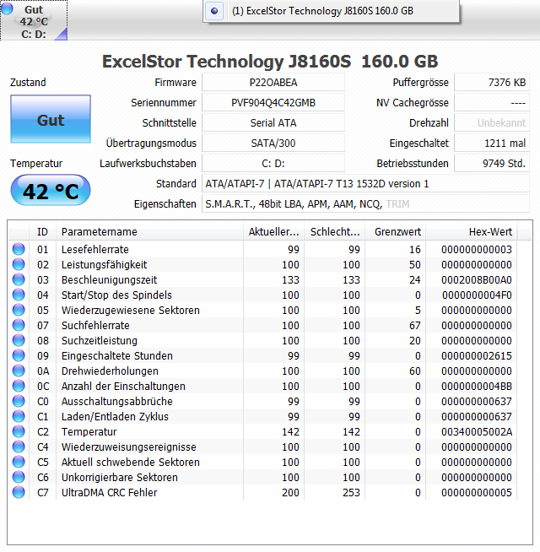Select the Lesefehlerrate parameter name

(x=95, y=249)
